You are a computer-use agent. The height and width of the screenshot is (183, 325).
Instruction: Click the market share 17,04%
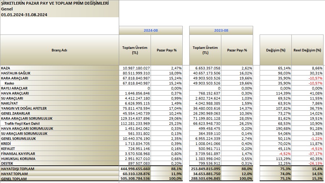[x=176, y=108]
